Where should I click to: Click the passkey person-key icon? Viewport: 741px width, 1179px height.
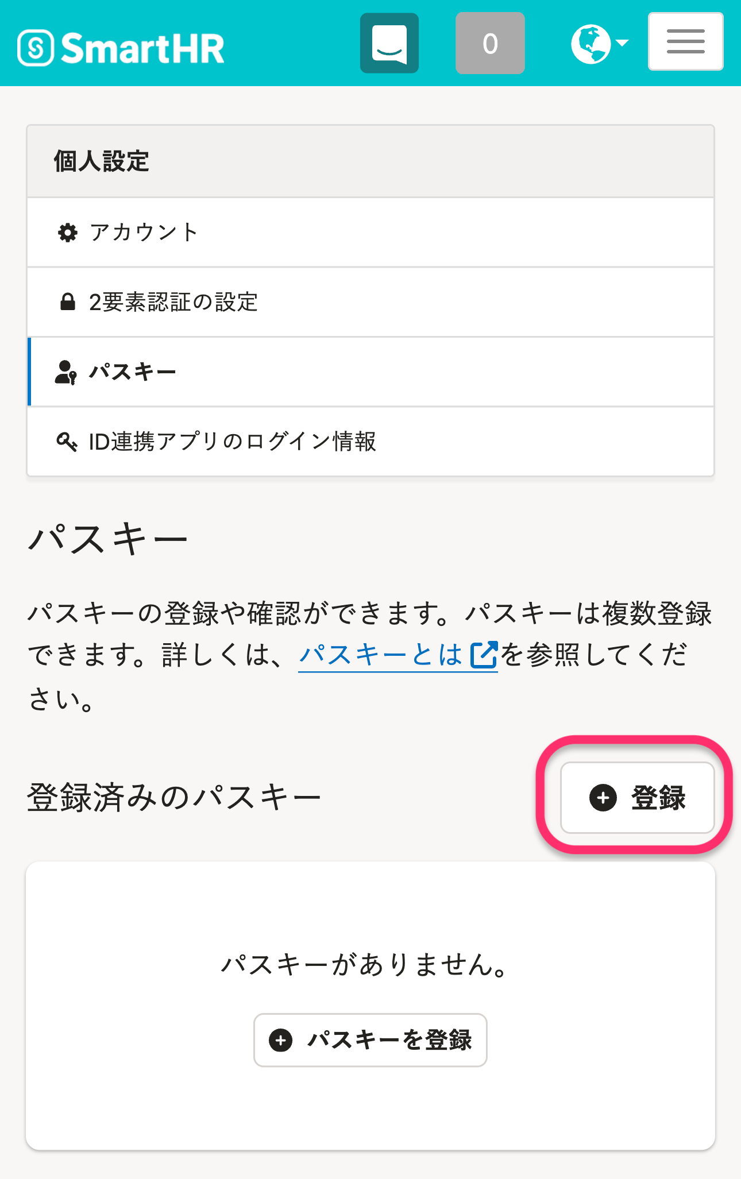(x=65, y=372)
